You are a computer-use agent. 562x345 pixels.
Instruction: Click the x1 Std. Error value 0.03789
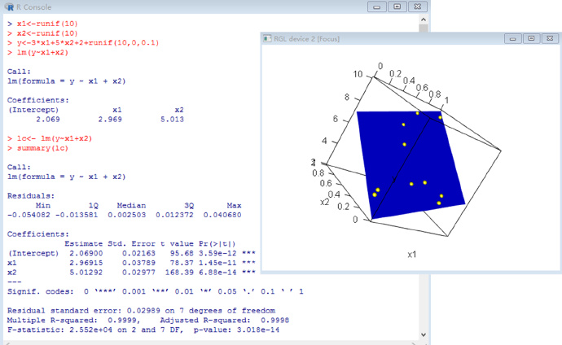(x=138, y=263)
